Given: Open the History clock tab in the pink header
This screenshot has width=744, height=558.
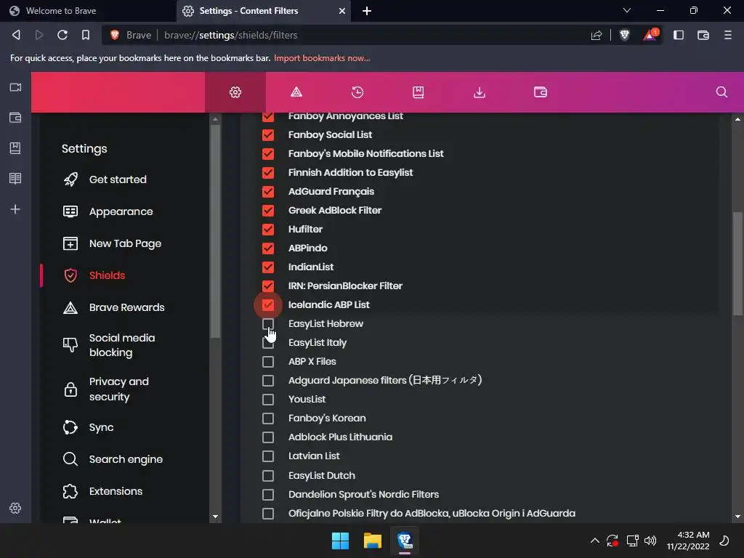Looking at the screenshot, I should (357, 92).
